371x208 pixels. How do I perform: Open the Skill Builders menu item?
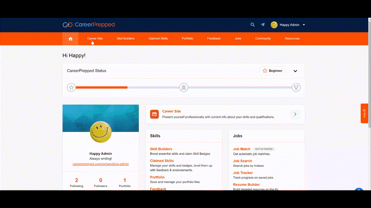pos(126,38)
